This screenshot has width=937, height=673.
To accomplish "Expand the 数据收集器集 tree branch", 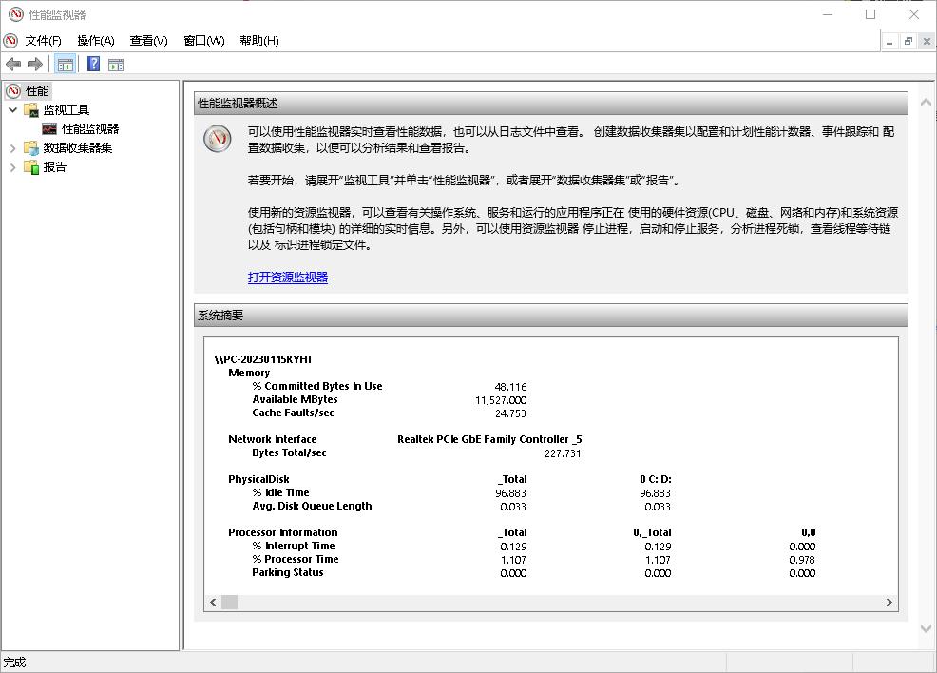I will (12, 147).
